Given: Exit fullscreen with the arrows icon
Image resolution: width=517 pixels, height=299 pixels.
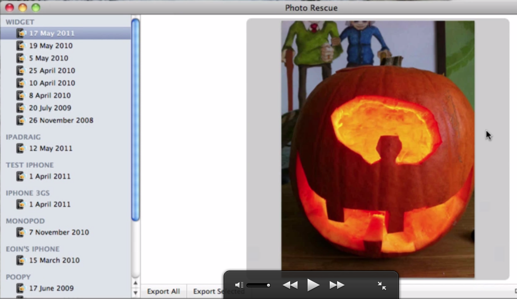Looking at the screenshot, I should [382, 285].
